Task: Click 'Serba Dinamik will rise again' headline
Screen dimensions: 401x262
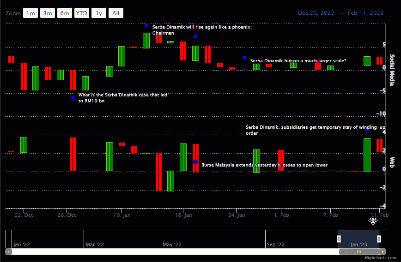Action: click(x=202, y=30)
